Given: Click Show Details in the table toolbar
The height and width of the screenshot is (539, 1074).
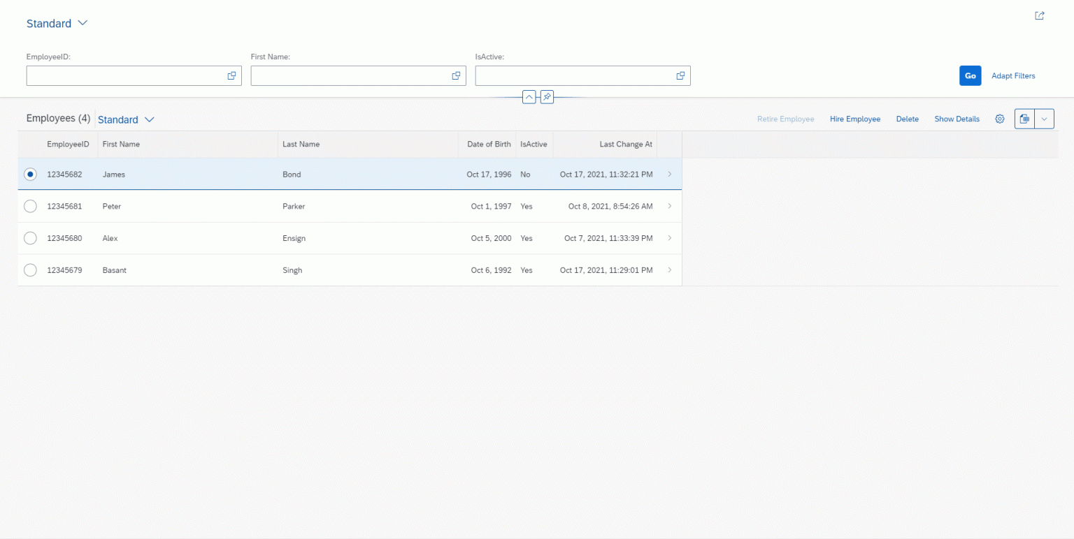Looking at the screenshot, I should point(957,119).
